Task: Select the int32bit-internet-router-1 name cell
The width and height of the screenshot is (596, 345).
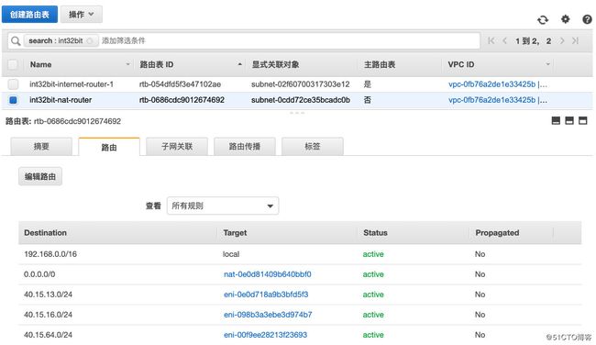Action: 72,84
